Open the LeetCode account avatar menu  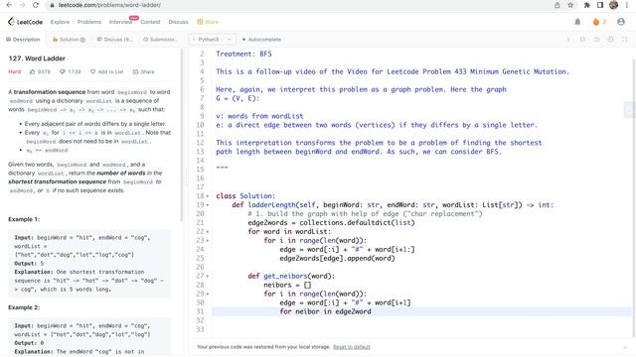621,22
